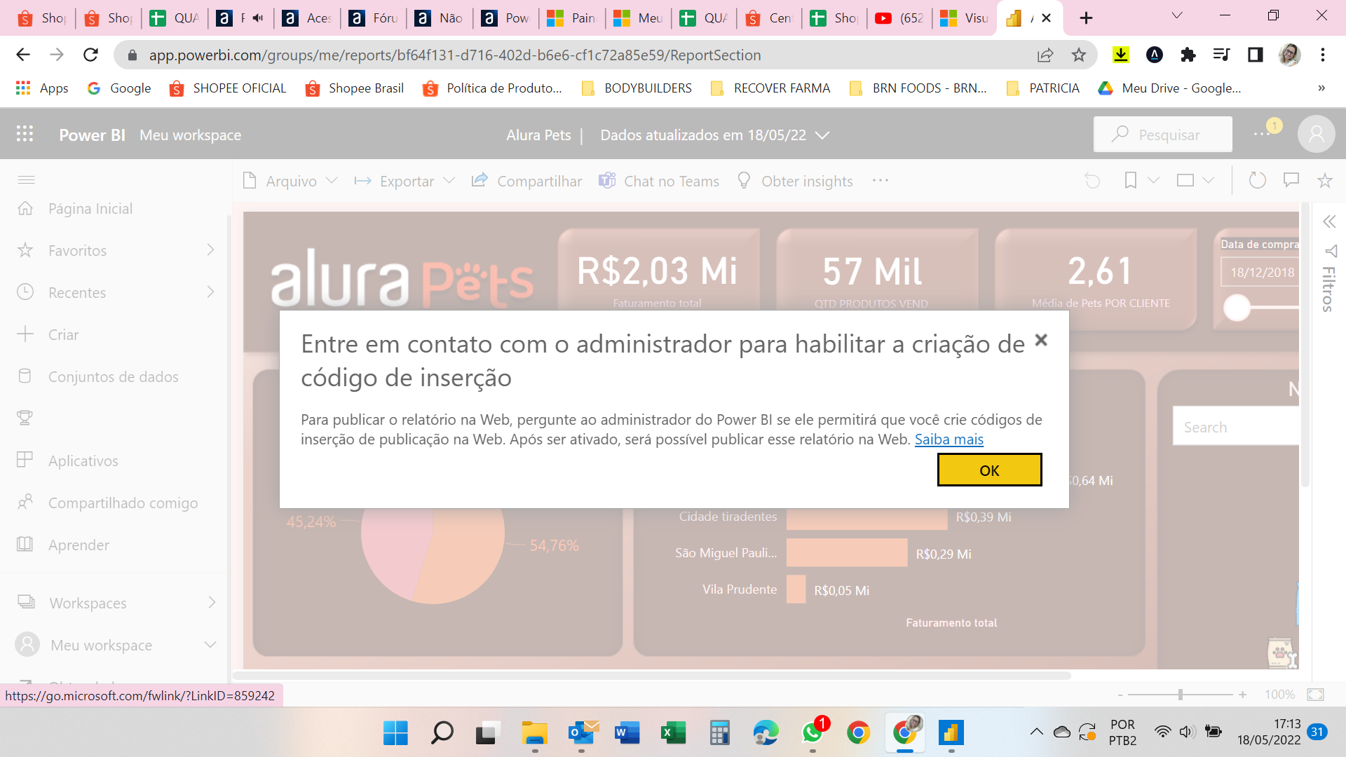
Task: Reset report with the undo icon
Action: (x=1092, y=181)
